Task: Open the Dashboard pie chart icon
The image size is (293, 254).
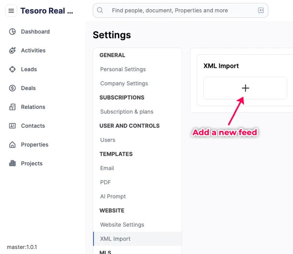Action: click(12, 32)
